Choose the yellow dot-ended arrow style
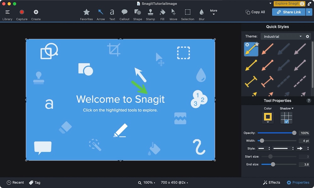This screenshot has width=314, height=188. 251,65
